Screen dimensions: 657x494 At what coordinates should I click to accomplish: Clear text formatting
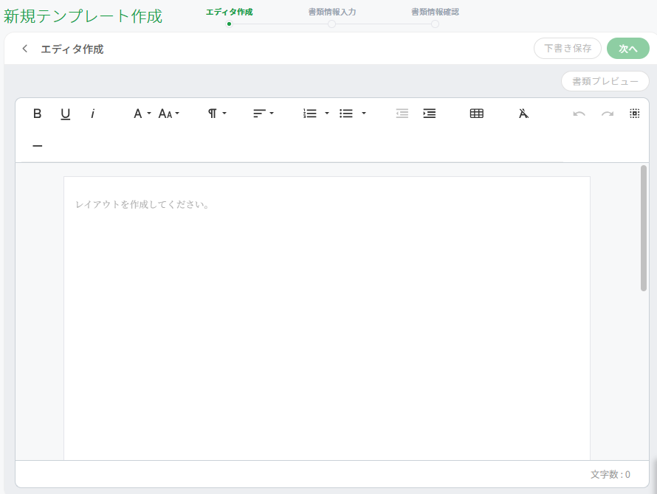pyautogui.click(x=524, y=114)
